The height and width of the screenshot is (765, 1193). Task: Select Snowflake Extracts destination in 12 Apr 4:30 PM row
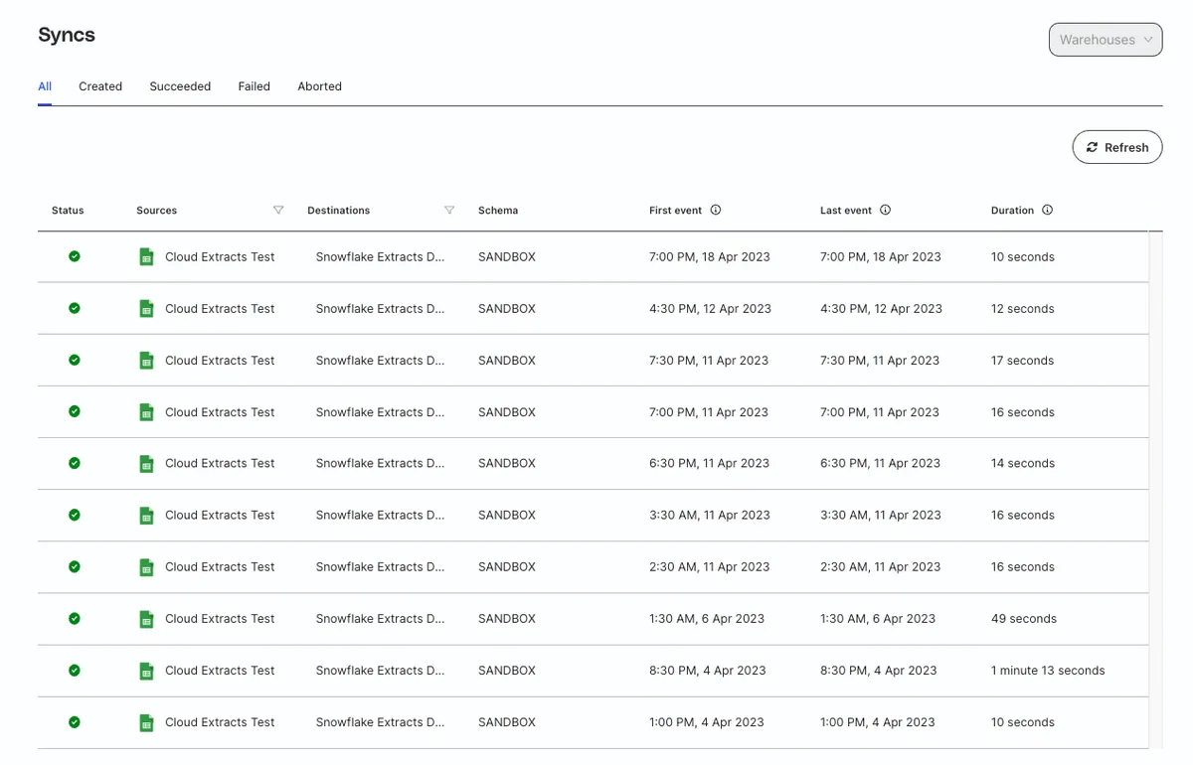click(x=380, y=308)
